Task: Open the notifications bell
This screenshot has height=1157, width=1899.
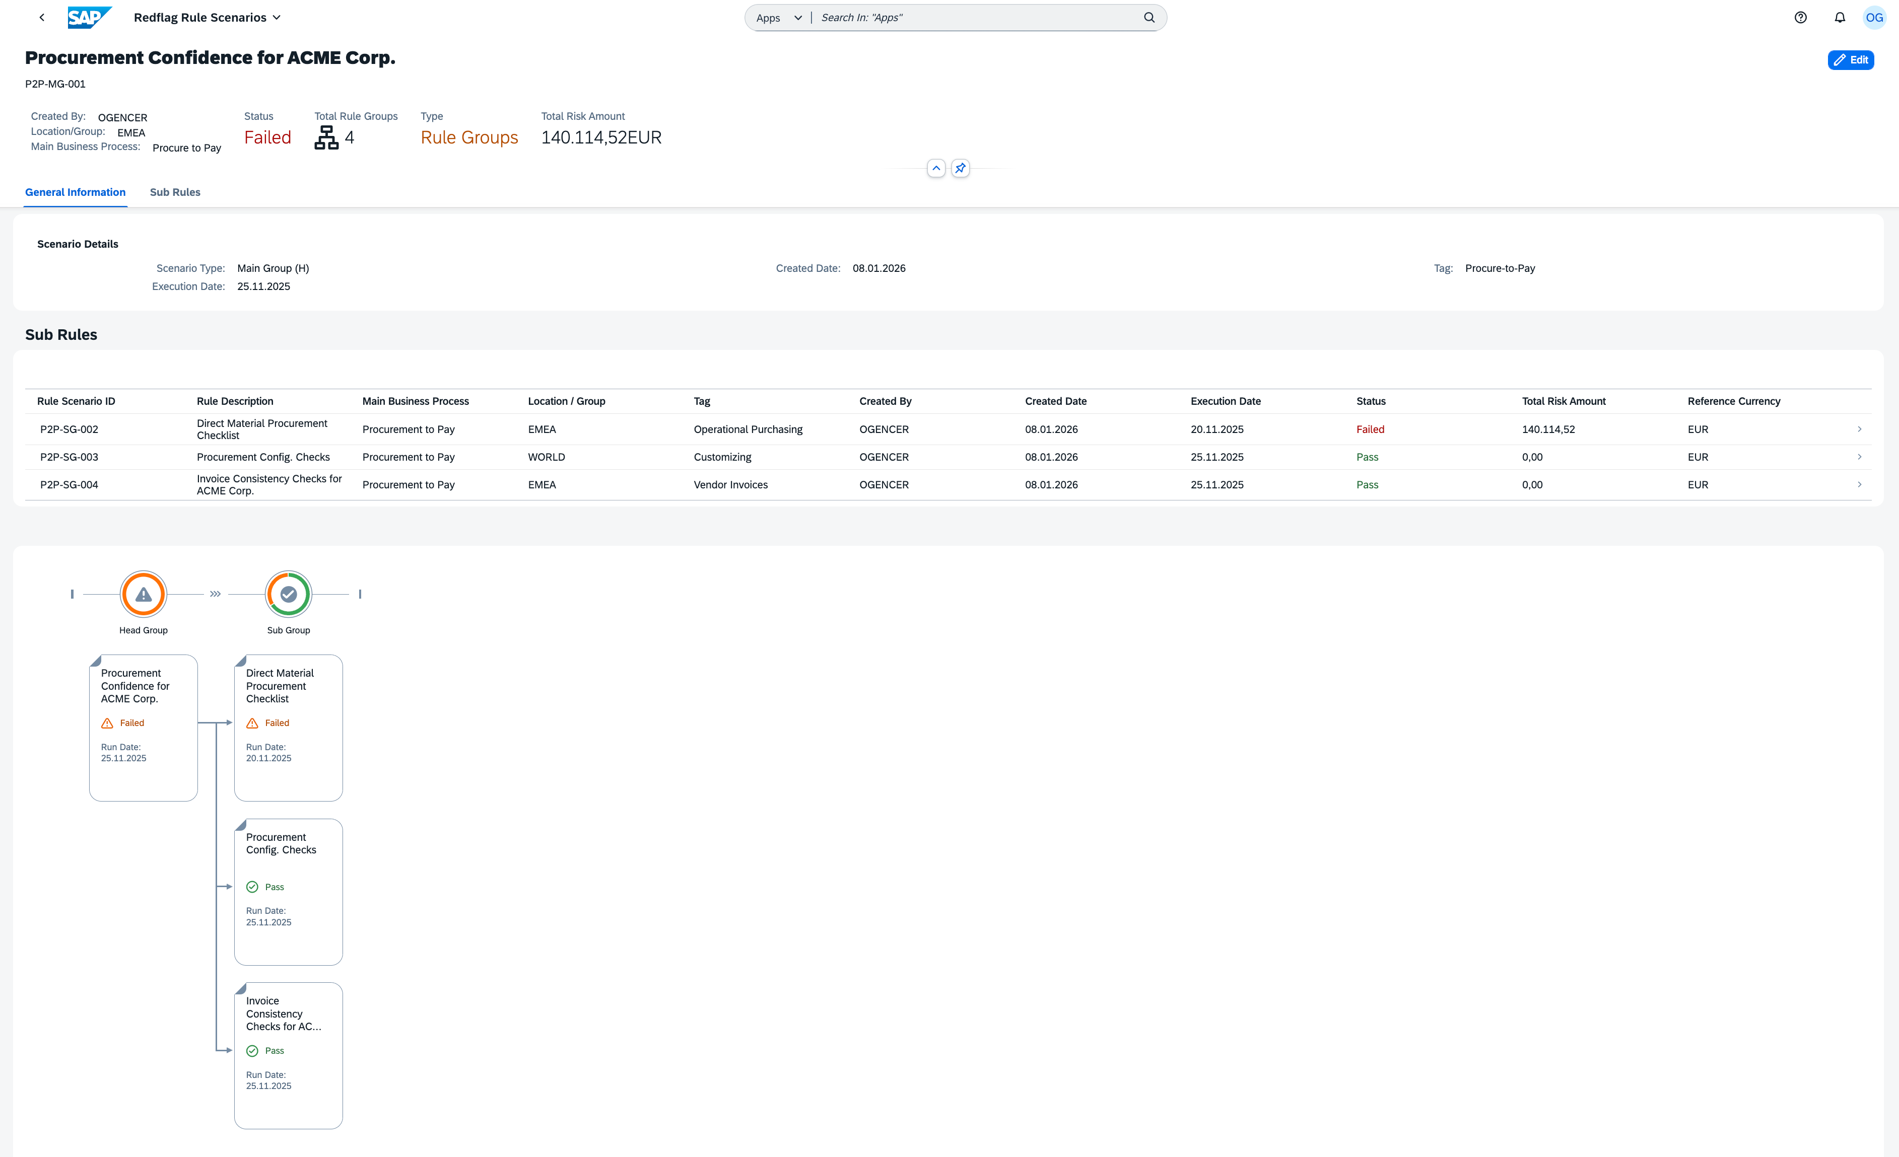Action: click(1840, 18)
